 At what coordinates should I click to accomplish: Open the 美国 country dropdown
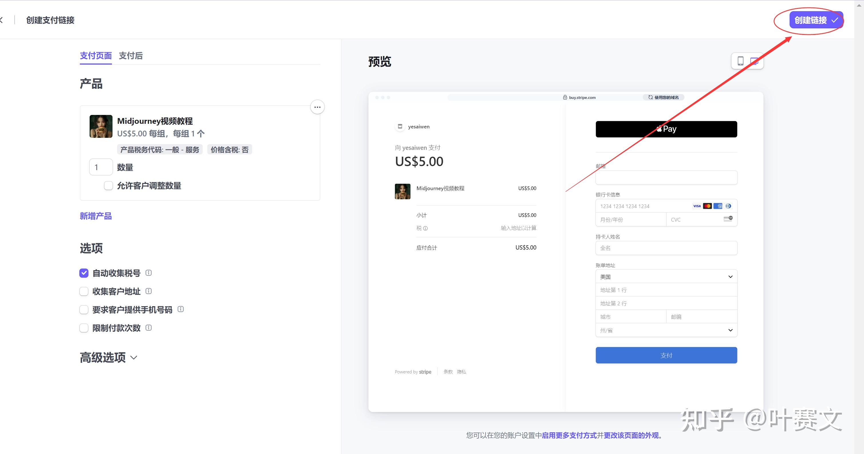click(666, 277)
